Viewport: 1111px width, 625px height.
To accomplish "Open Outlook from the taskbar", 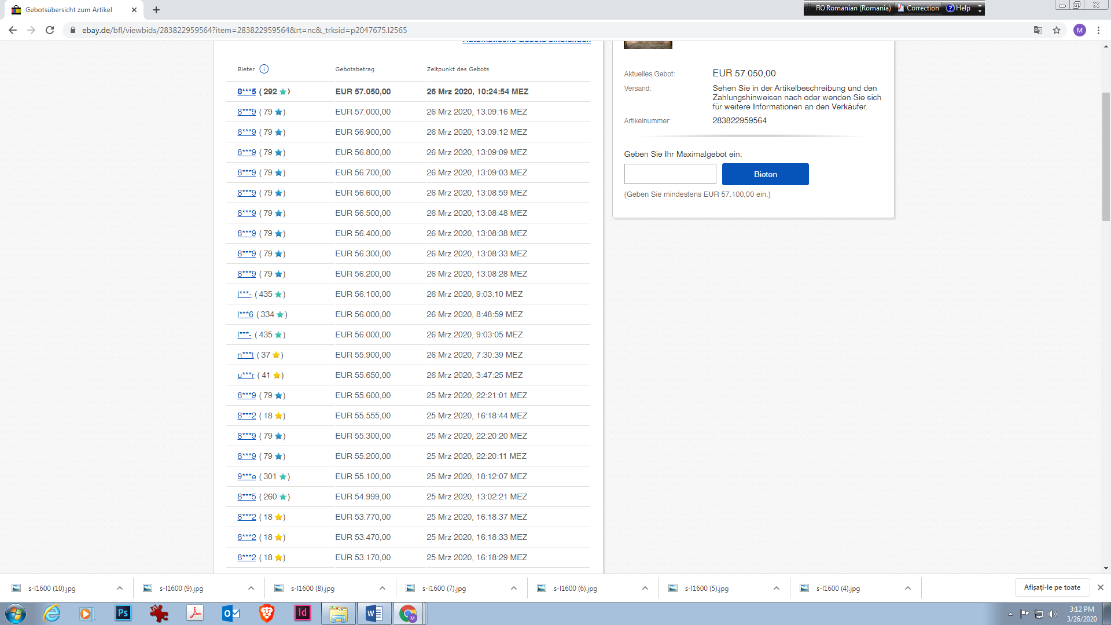I will (230, 613).
